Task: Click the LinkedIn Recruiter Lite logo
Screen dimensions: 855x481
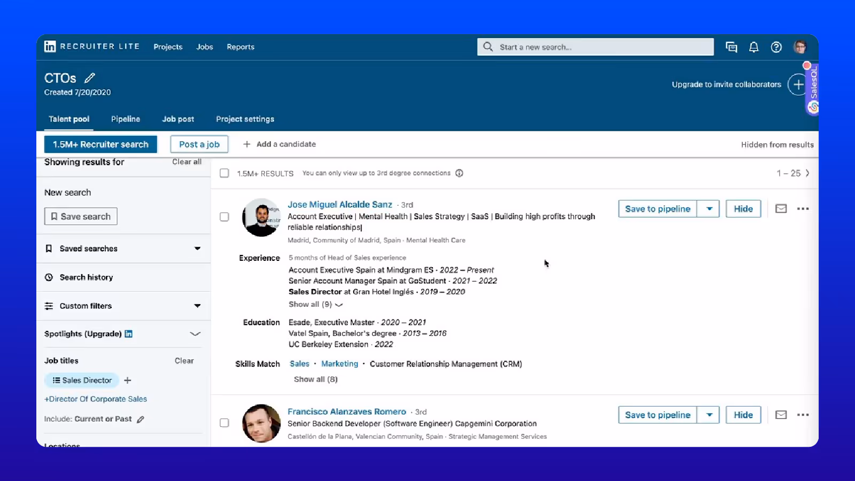Action: tap(92, 46)
